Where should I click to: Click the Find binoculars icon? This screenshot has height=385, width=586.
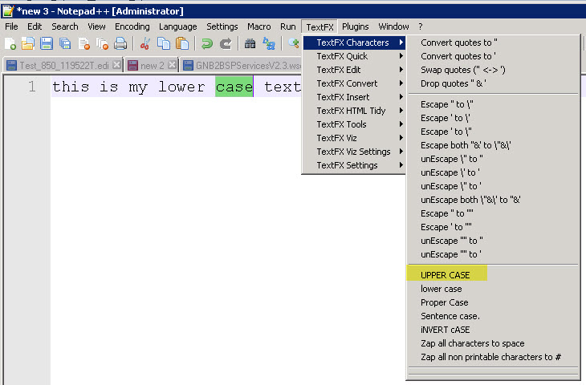click(250, 43)
